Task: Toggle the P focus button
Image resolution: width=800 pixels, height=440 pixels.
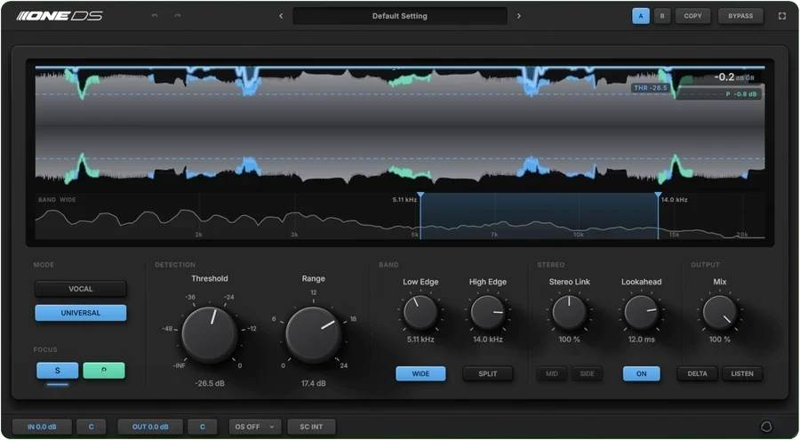Action: point(104,371)
